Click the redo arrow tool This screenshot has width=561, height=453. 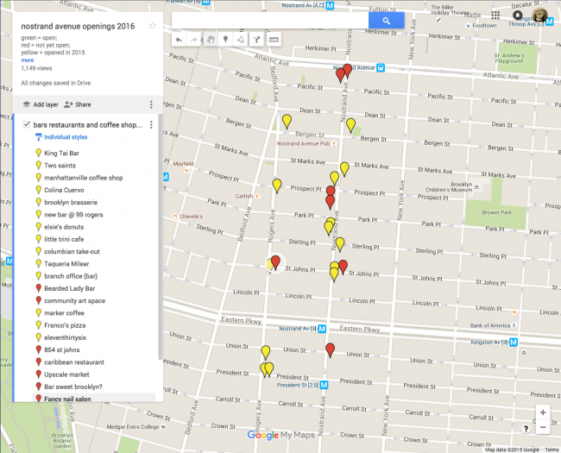point(194,40)
